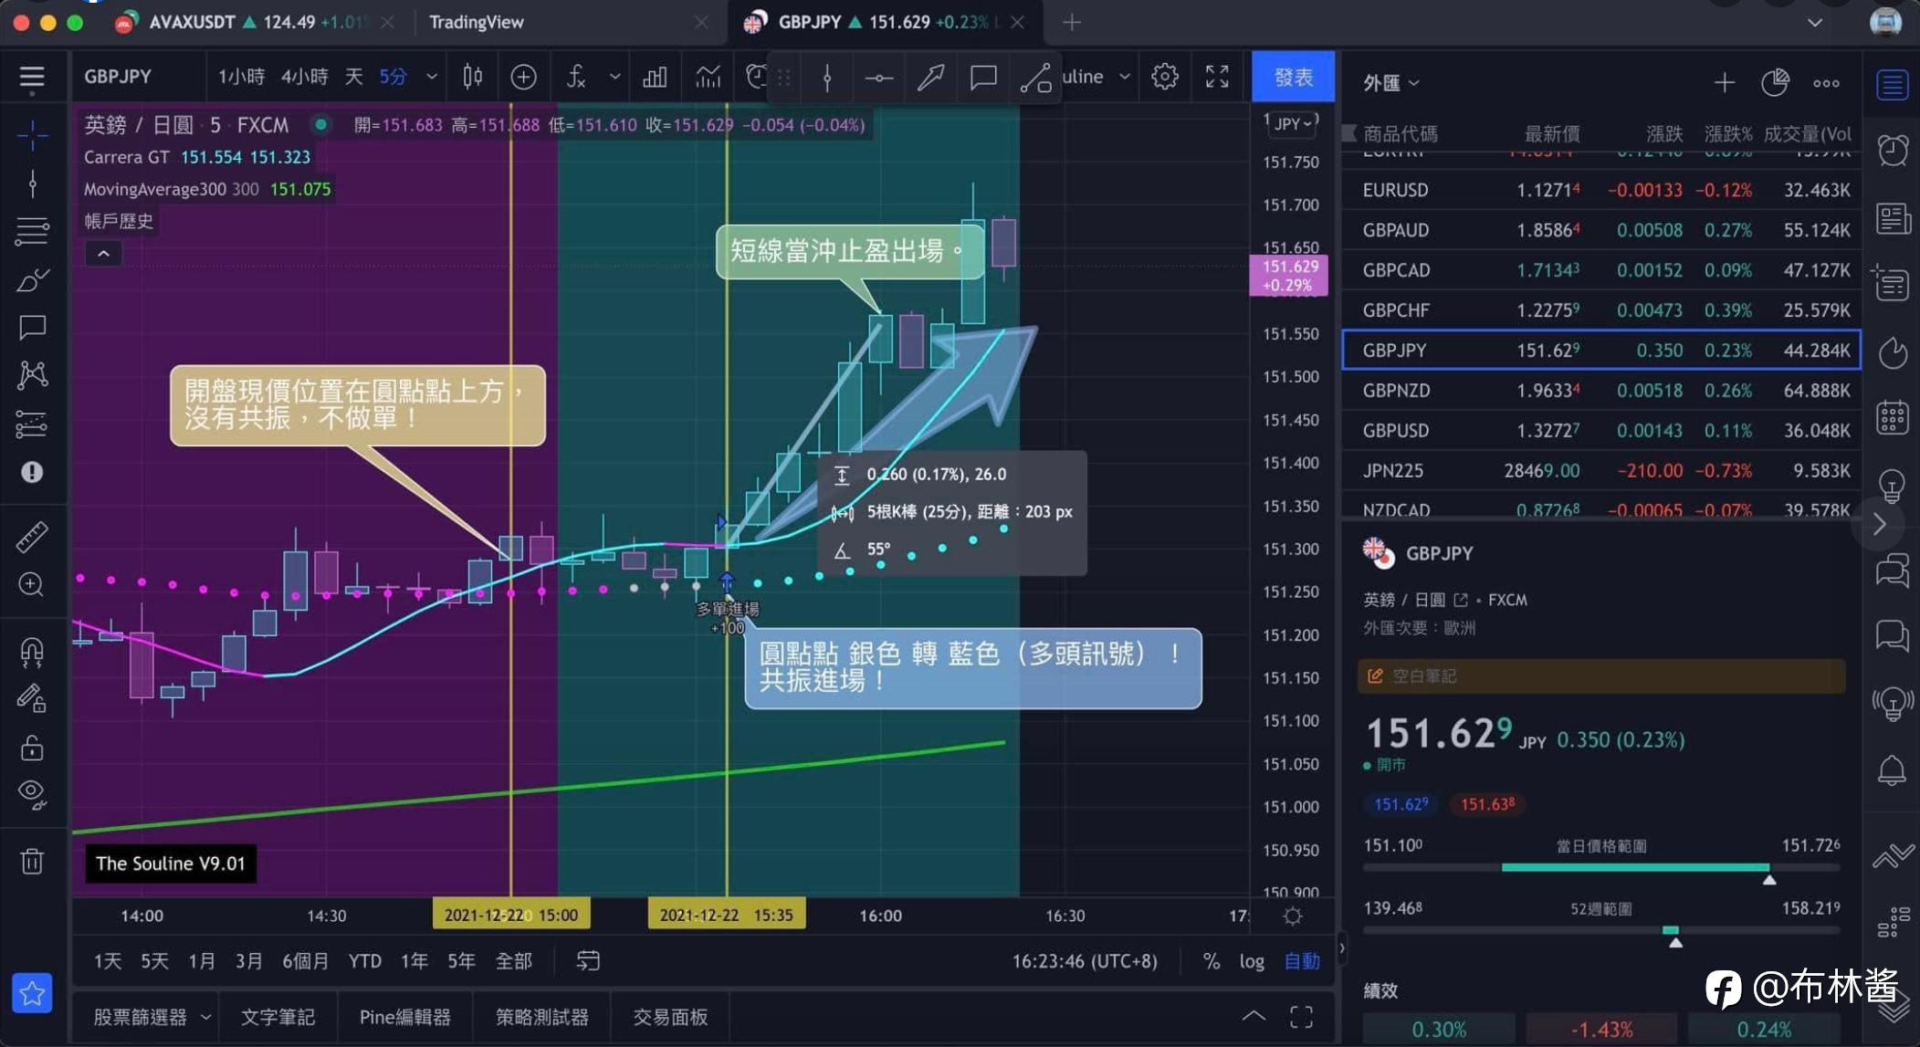
Task: Select the ruler measure tool
Action: 32,538
